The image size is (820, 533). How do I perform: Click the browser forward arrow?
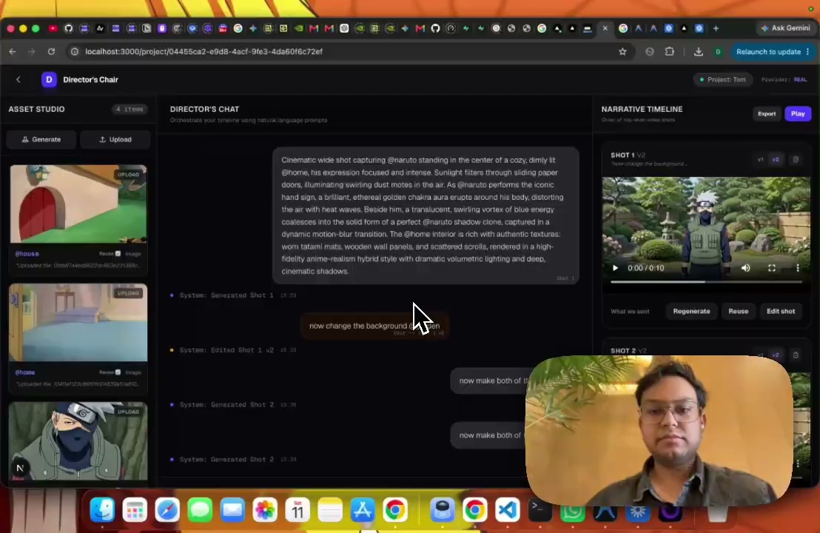[x=31, y=51]
